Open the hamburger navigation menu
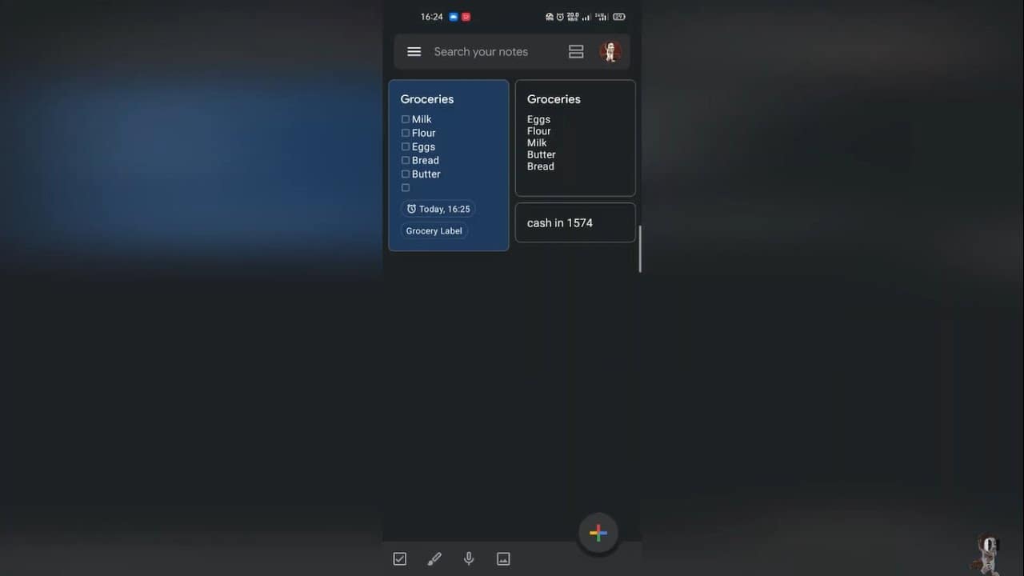Viewport: 1024px width, 576px height. (x=414, y=52)
